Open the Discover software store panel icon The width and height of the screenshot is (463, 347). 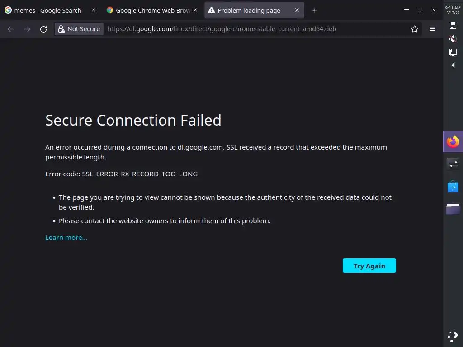tap(453, 186)
